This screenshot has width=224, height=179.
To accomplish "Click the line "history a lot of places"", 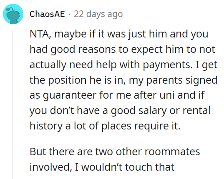I will pyautogui.click(x=105, y=126).
